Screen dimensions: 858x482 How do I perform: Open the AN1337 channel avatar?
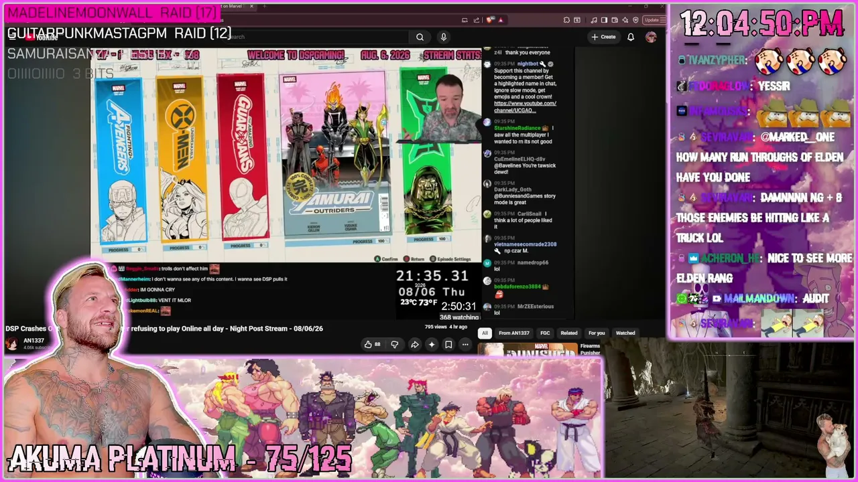(11, 343)
